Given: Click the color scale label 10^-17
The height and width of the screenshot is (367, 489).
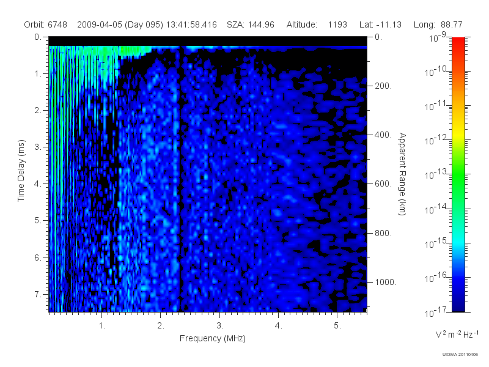Looking at the screenshot, I should [x=436, y=312].
